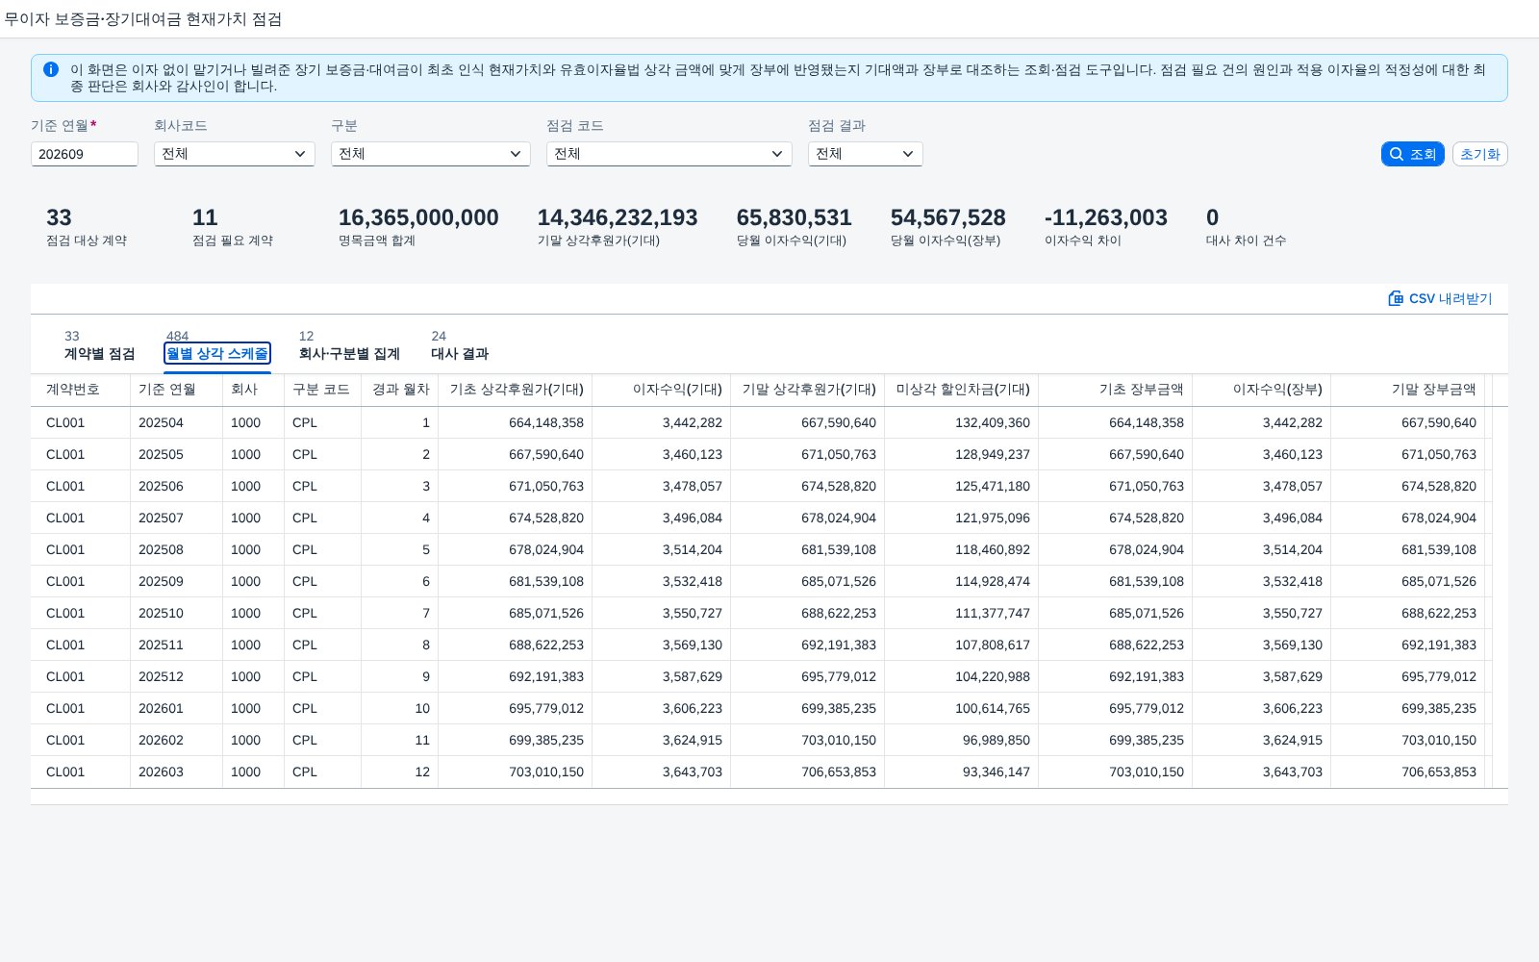The width and height of the screenshot is (1539, 962).
Task: Click the CSV 내려받기 link
Action: [x=1441, y=298]
